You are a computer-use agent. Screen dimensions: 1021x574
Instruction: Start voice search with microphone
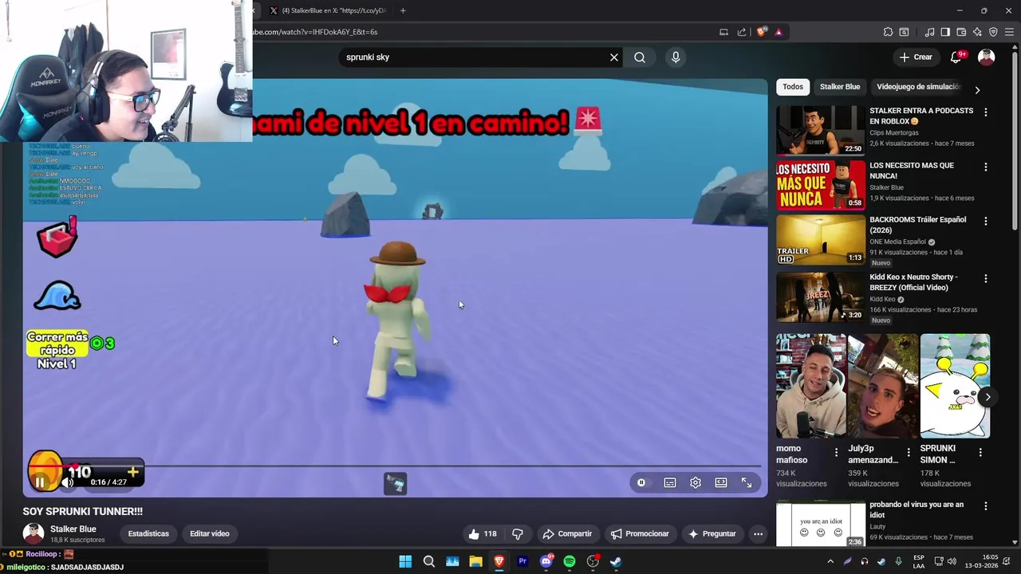(676, 57)
